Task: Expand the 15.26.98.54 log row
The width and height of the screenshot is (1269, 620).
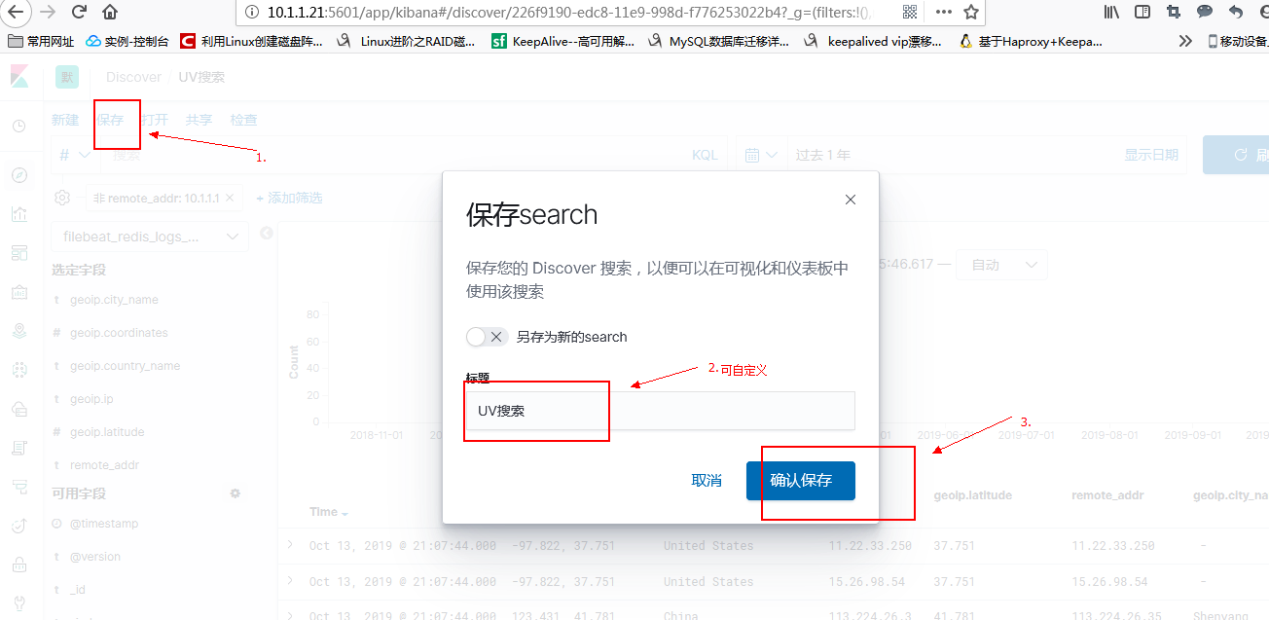Action: pos(290,581)
